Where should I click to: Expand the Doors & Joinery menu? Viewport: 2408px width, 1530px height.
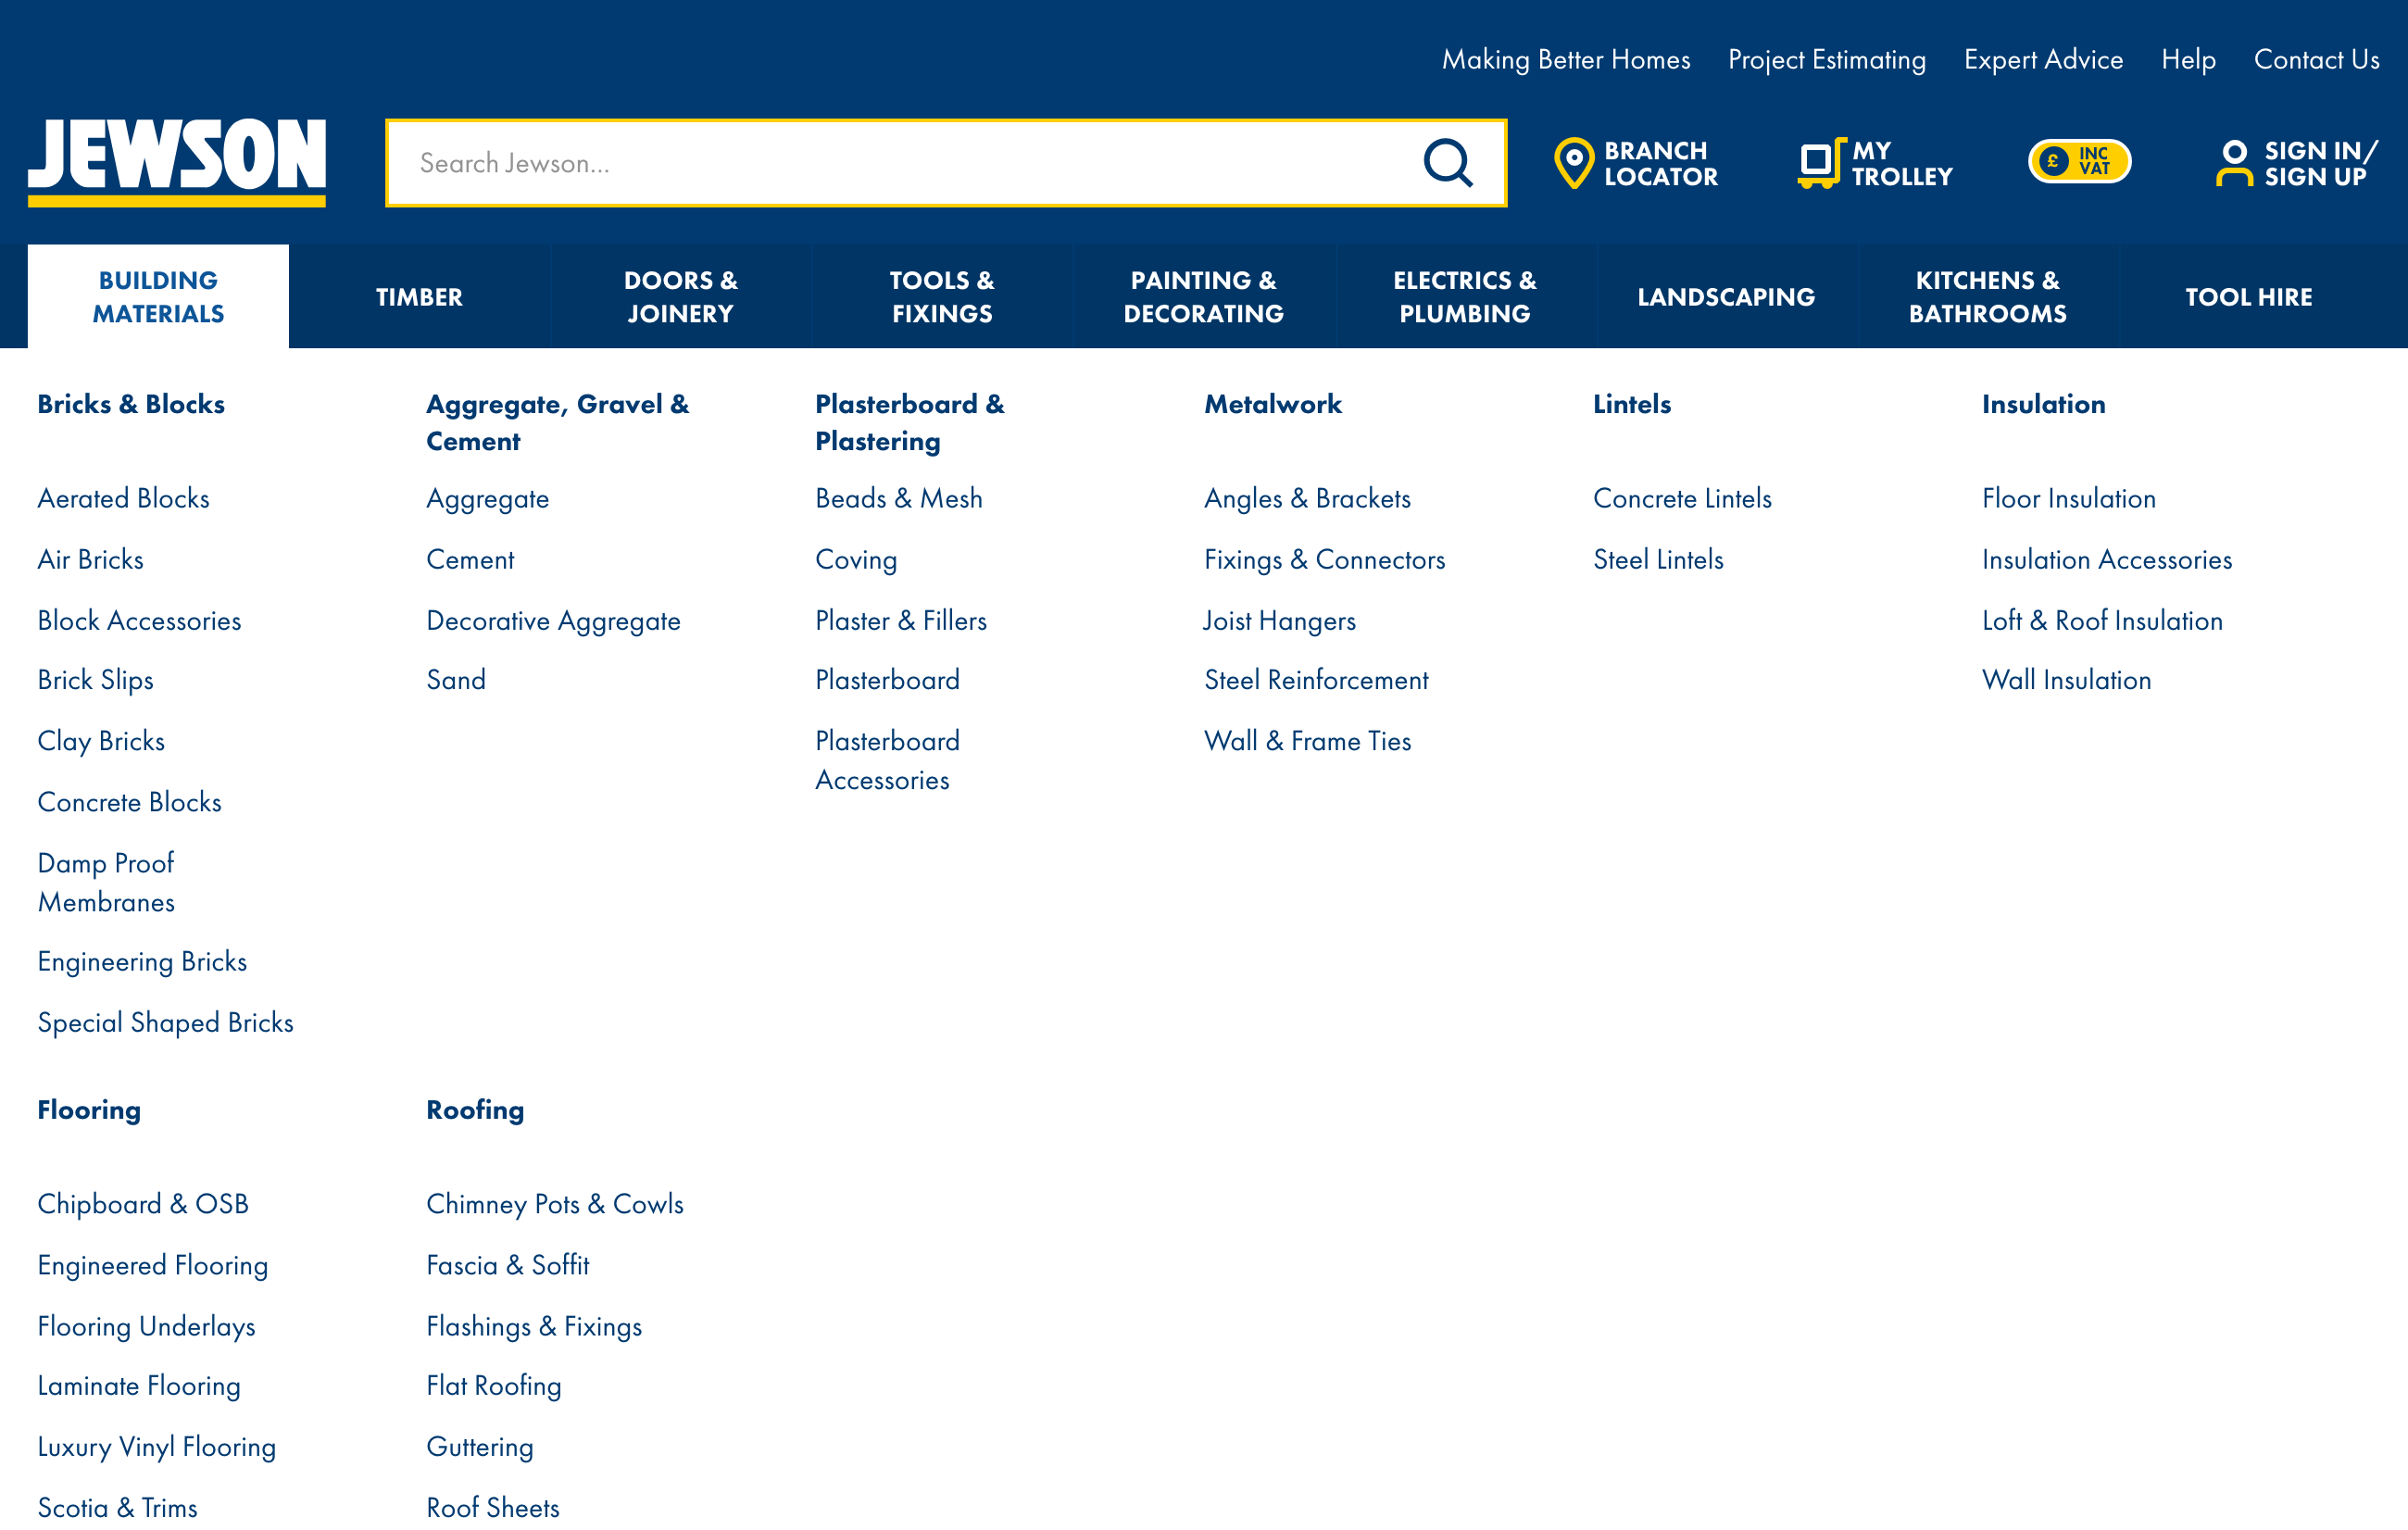click(679, 295)
